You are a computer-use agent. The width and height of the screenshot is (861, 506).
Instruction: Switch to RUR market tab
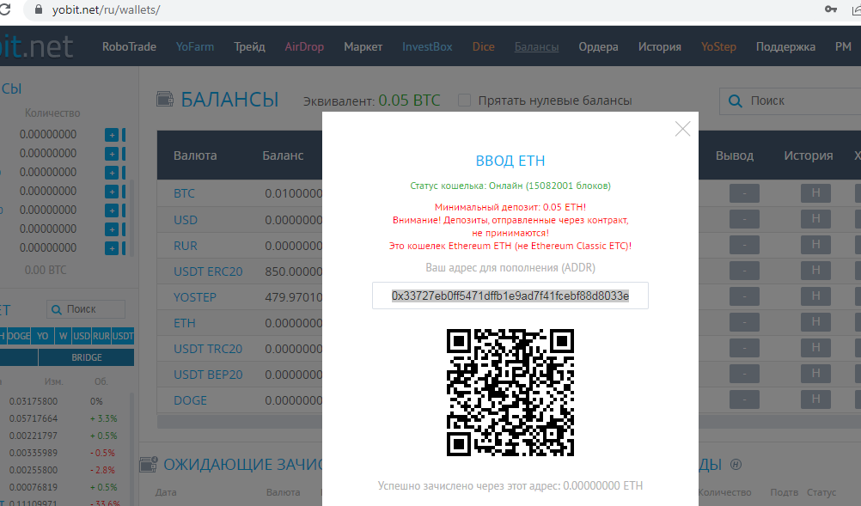[x=101, y=336]
